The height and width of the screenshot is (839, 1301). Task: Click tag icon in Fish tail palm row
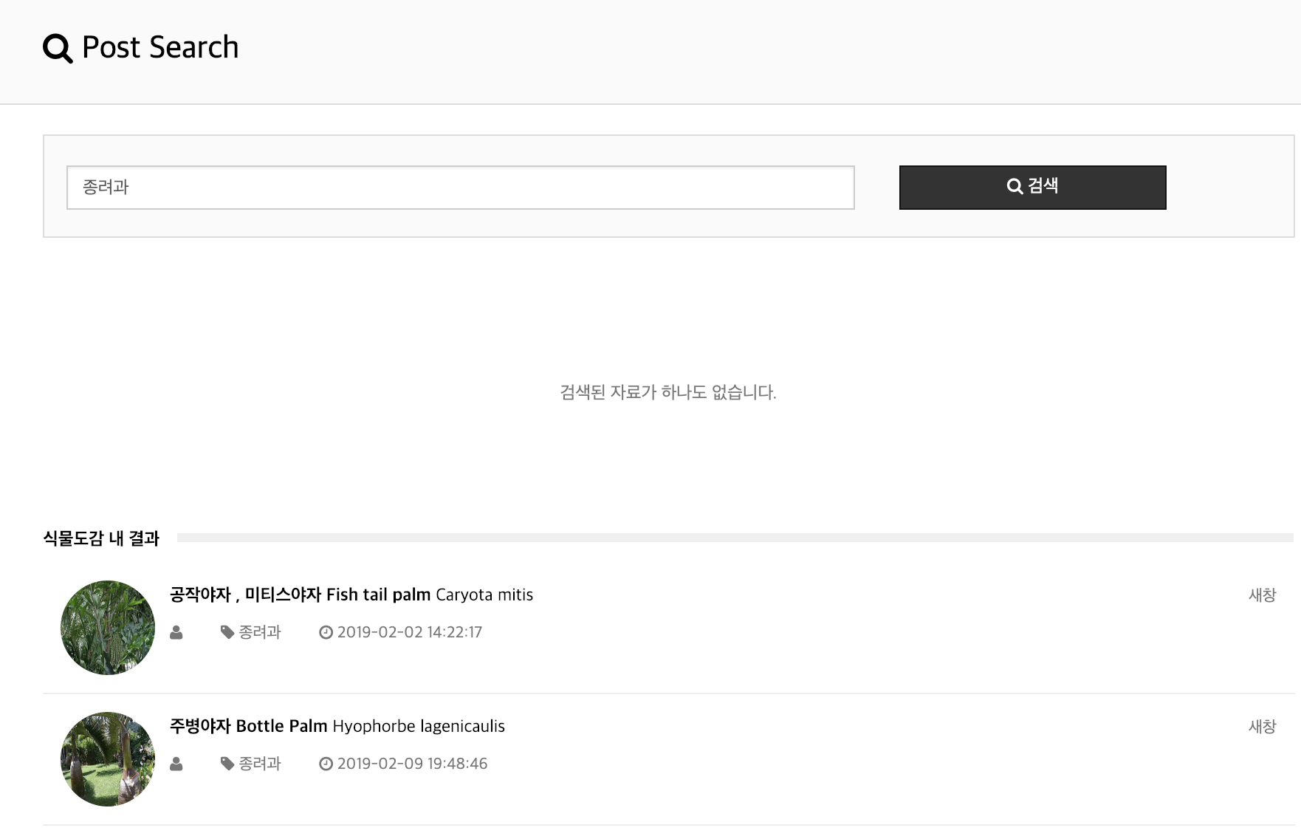tap(227, 632)
